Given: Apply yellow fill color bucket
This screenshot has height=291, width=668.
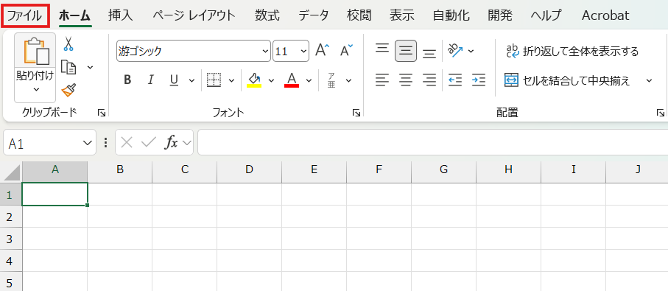Looking at the screenshot, I should [254, 80].
